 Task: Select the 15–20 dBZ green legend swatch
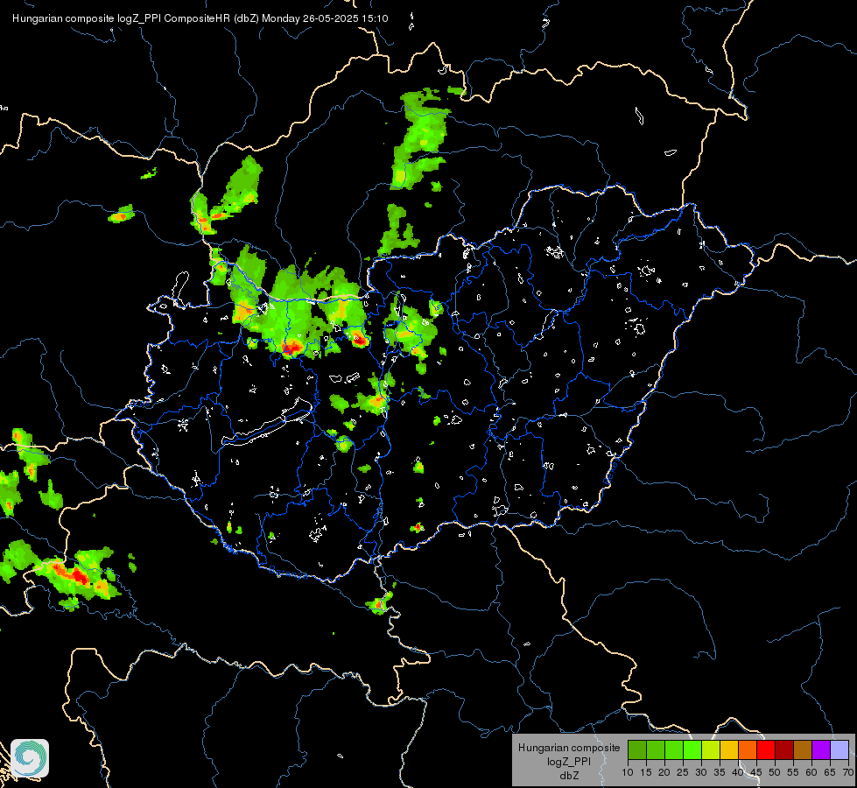[x=656, y=749]
